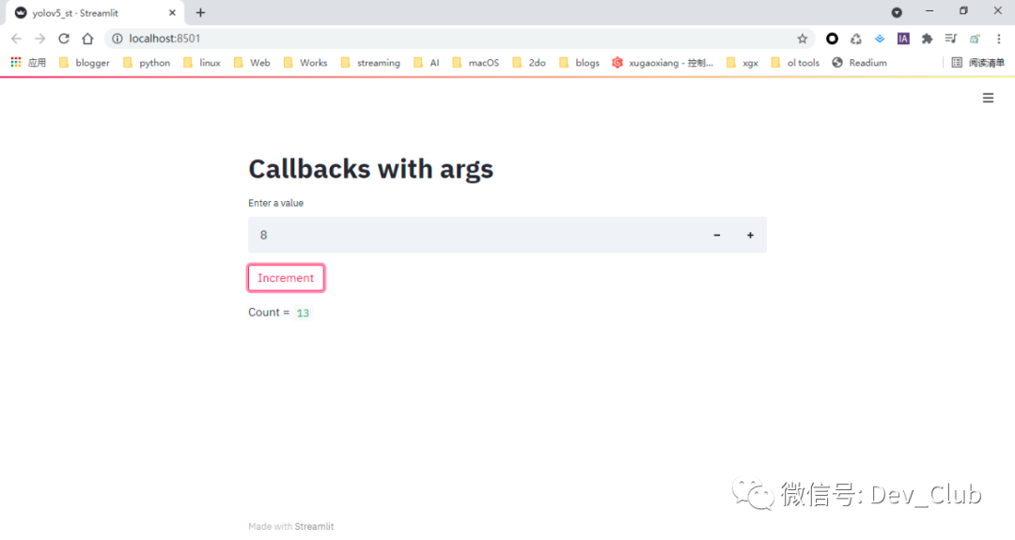The image size is (1015, 540).
Task: Open the apps grid shortcut
Action: (28, 63)
